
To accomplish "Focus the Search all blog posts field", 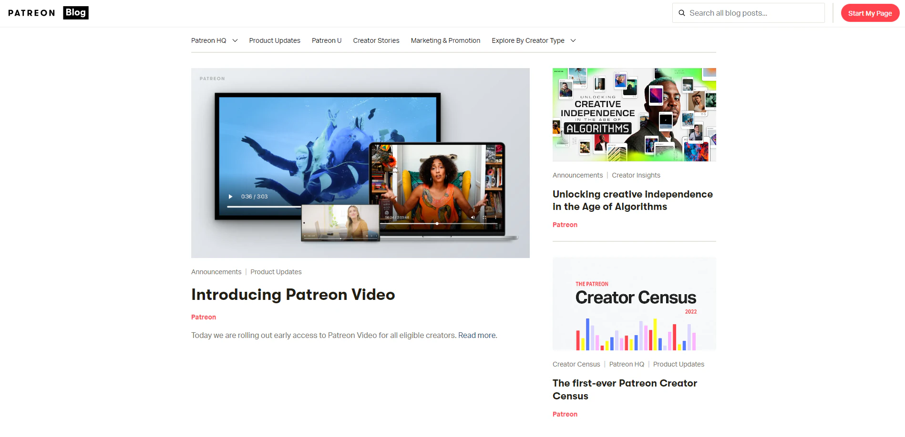I will [x=748, y=13].
